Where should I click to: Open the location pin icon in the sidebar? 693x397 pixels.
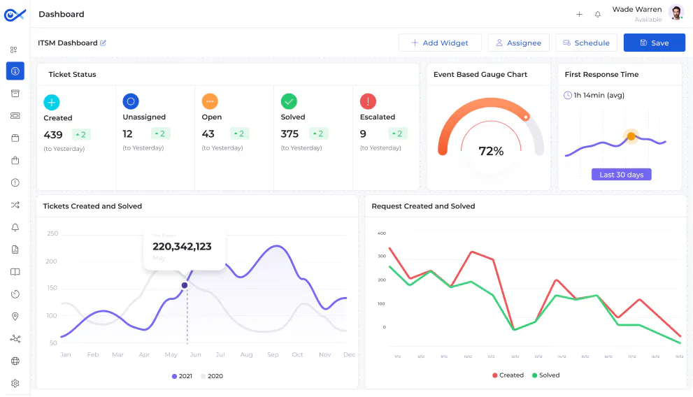[x=15, y=316]
